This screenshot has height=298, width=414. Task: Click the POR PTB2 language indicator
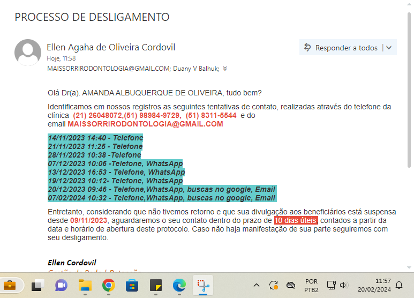tap(311, 285)
